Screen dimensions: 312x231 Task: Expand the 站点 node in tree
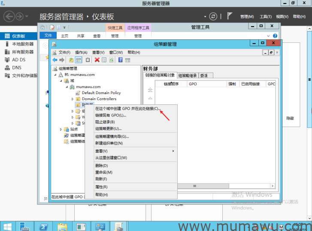61,129
